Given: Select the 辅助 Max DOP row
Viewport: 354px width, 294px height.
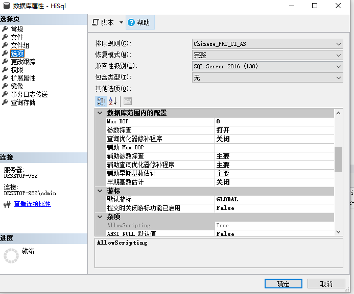Looking at the screenshot, I should (x=220, y=147).
